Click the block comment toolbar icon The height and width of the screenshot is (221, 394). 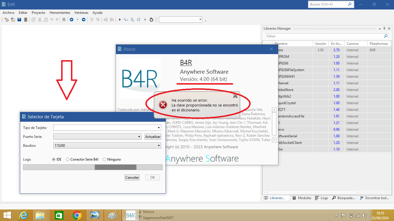pos(92,20)
